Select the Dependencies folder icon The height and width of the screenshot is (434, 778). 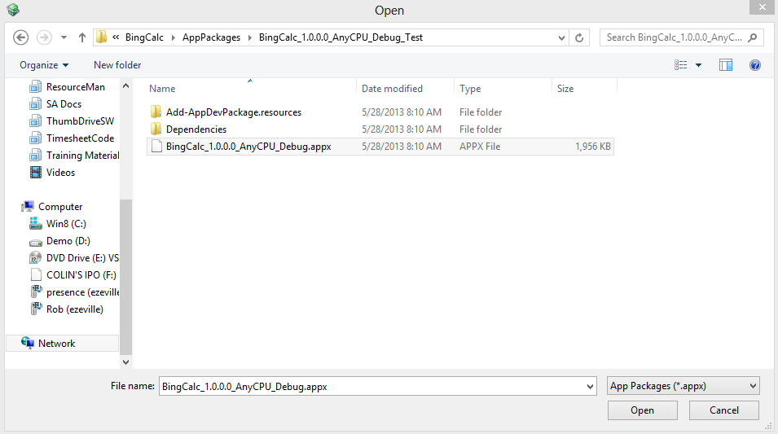pyautogui.click(x=156, y=129)
